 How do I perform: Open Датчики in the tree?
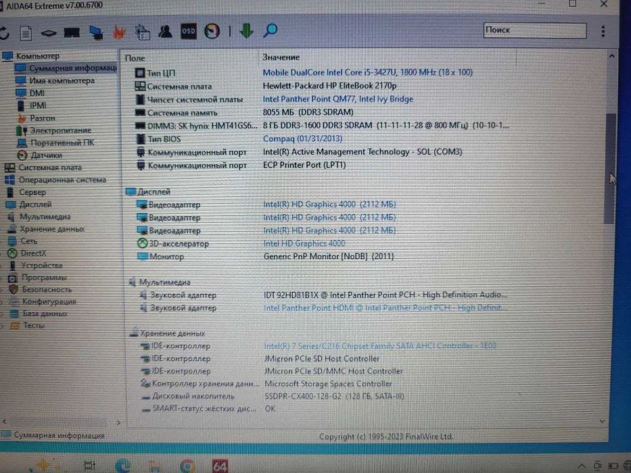pyautogui.click(x=47, y=155)
